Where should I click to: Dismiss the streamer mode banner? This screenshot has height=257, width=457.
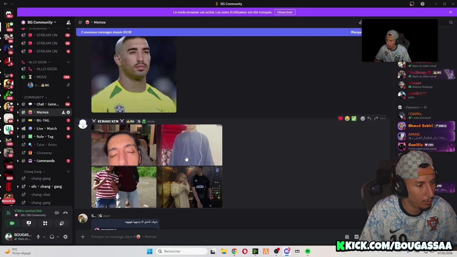[451, 12]
